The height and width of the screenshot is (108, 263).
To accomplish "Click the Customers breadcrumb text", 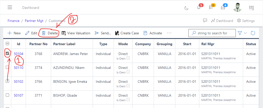I will 57,21.
